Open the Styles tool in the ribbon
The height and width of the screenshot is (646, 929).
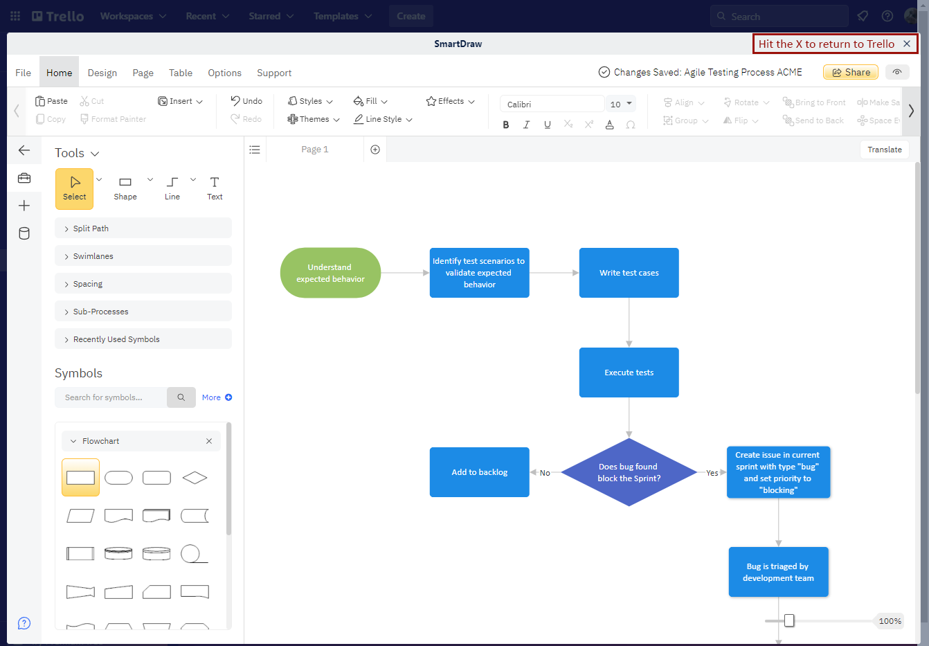(x=309, y=100)
